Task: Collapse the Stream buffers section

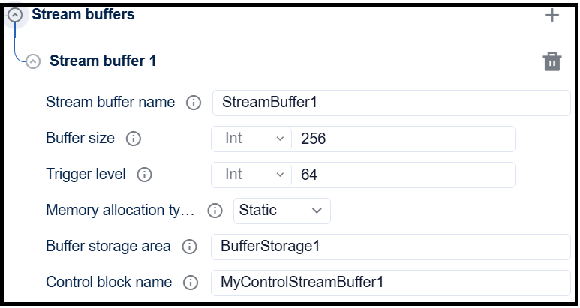Action: pyautogui.click(x=14, y=15)
